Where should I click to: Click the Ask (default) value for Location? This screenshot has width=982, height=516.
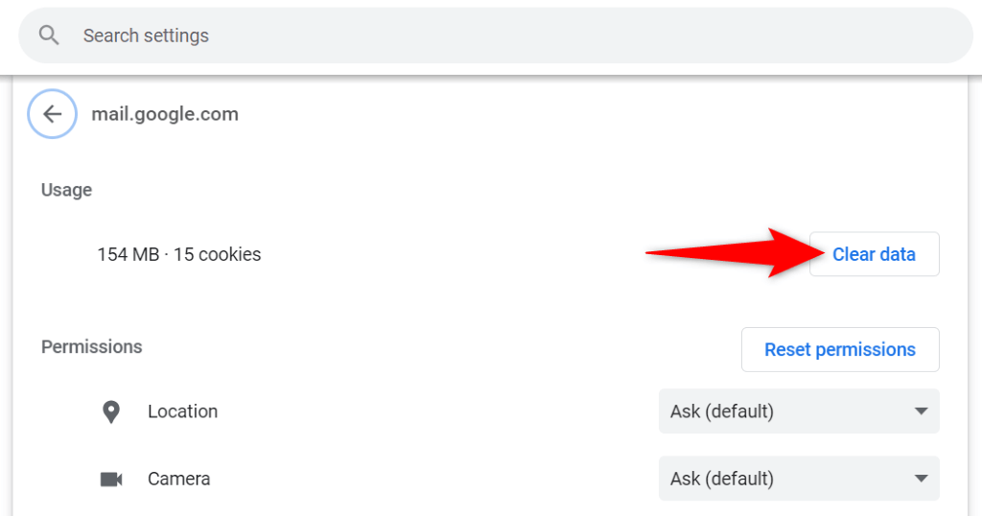pyautogui.click(x=721, y=411)
